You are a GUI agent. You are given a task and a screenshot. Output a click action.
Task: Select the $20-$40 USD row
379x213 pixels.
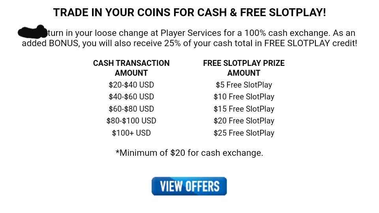pos(131,85)
